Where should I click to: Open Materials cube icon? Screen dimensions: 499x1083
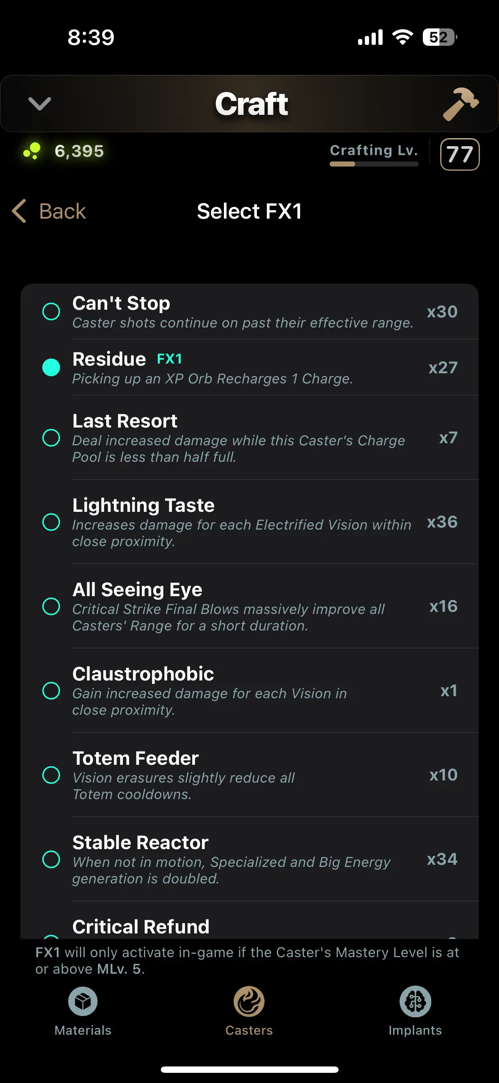coord(83,1001)
